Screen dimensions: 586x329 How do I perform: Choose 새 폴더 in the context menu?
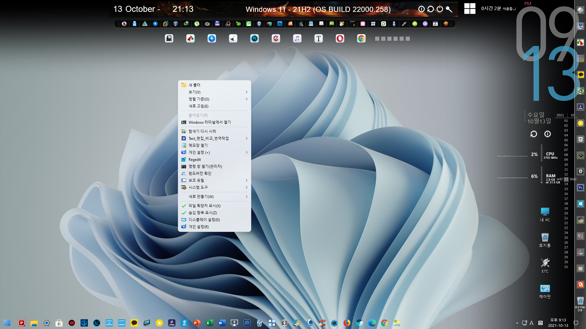click(215, 85)
